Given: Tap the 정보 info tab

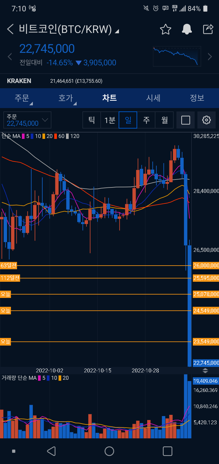Looking at the screenshot, I should (x=197, y=98).
